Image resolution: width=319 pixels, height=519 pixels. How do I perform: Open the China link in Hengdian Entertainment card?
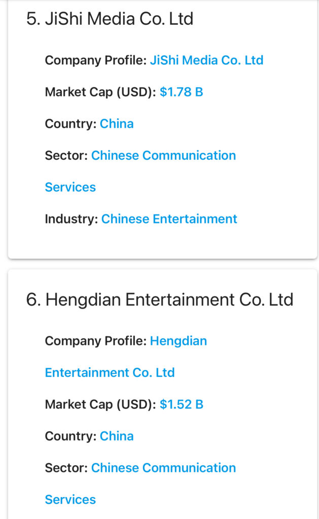click(117, 436)
